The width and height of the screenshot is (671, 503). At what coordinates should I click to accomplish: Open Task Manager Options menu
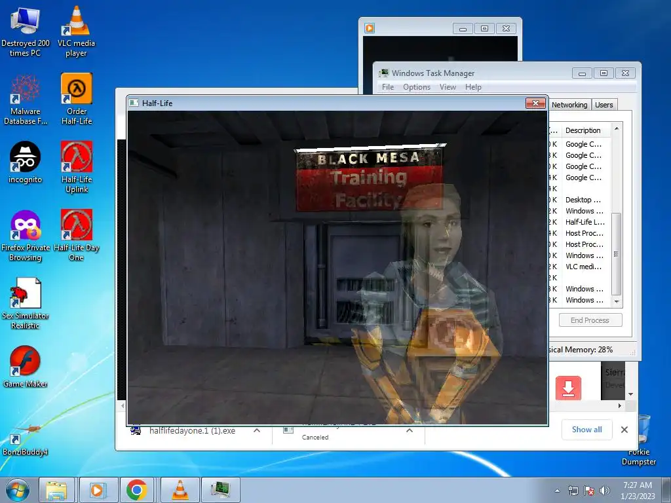coord(416,87)
